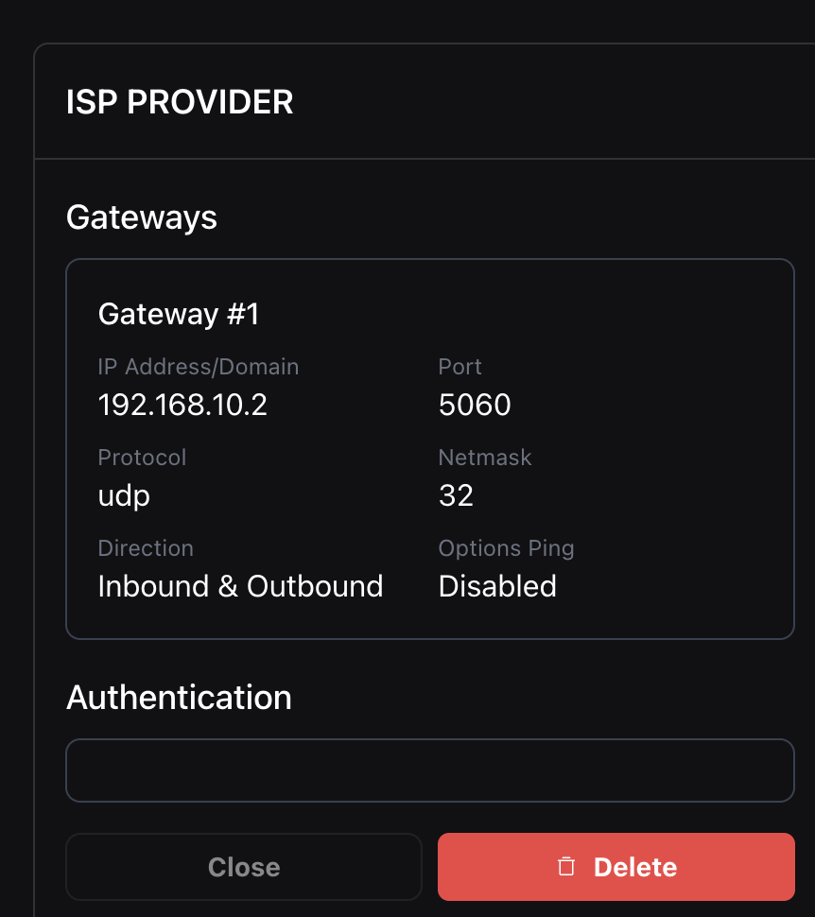
Task: Click the Protocol field label
Action: (x=142, y=458)
